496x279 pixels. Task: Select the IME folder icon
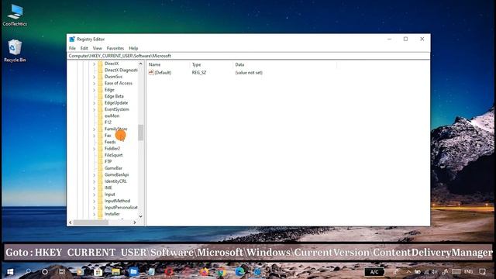click(x=100, y=188)
